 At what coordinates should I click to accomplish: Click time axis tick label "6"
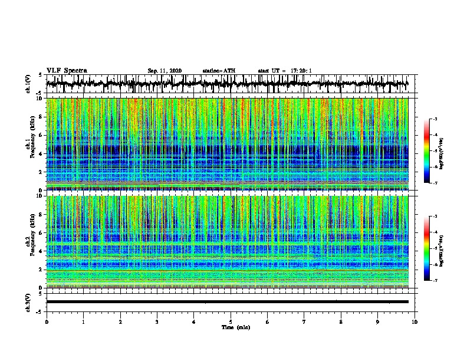268,322
